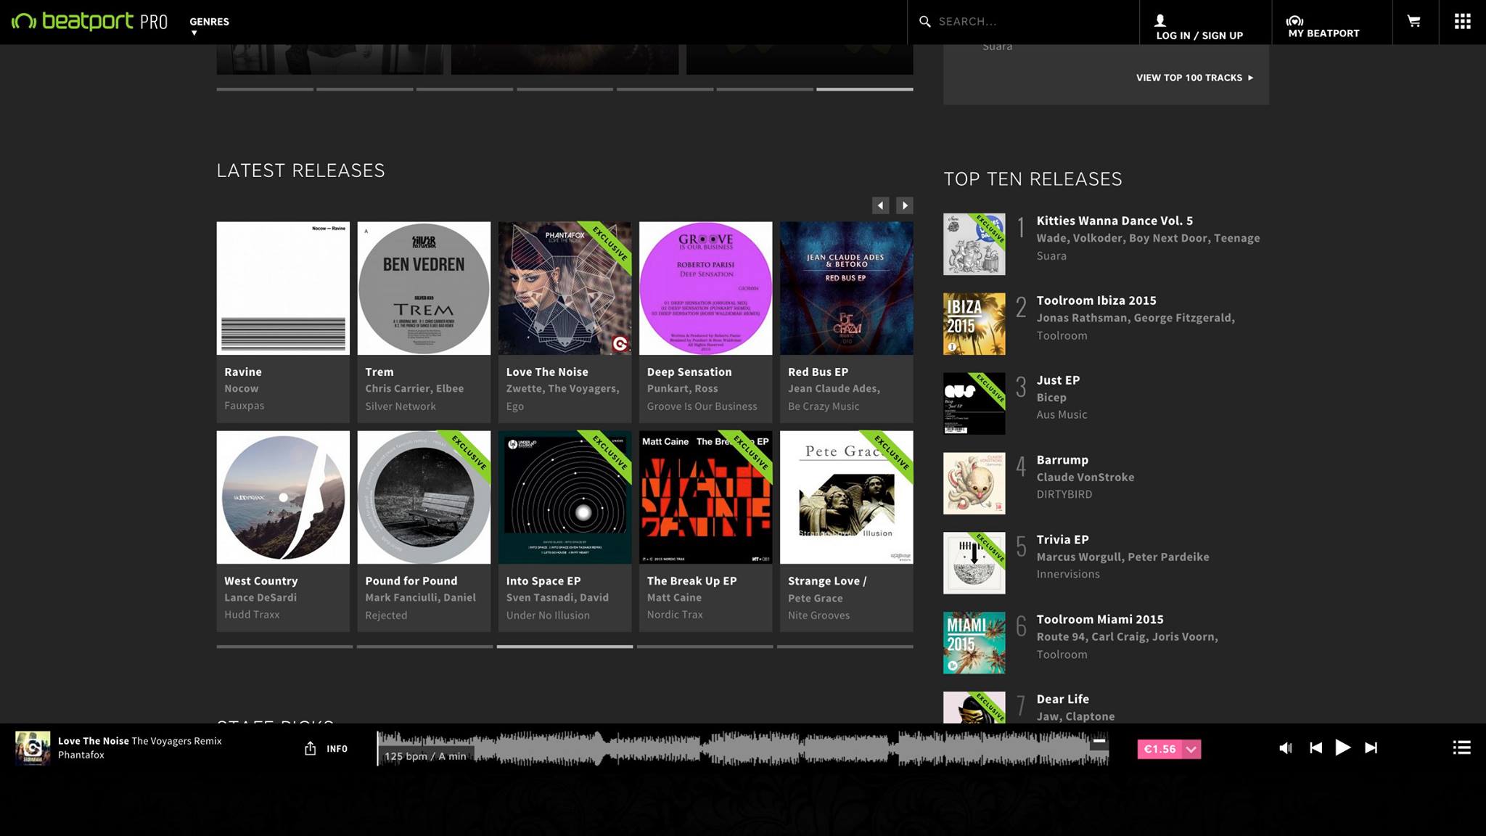This screenshot has width=1486, height=836.
Task: Open Pound for Pound release title
Action: pyautogui.click(x=411, y=581)
